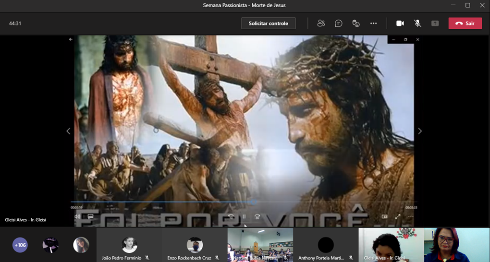Screen dimensions: 490x262
Task: Show next item in shared viewer
Action: point(420,131)
